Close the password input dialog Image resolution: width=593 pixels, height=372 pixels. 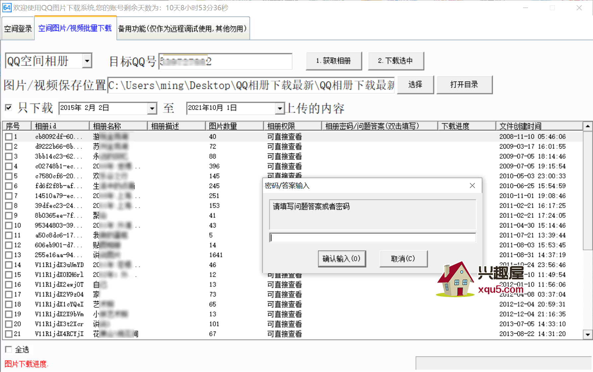pyautogui.click(x=472, y=186)
